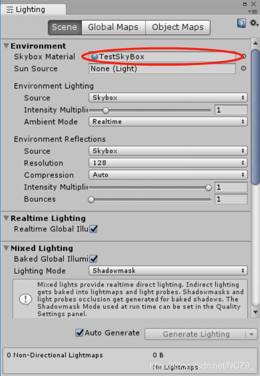The width and height of the screenshot is (260, 376).
Task: Collapse the Realtime Lighting section
Action: click(x=6, y=218)
